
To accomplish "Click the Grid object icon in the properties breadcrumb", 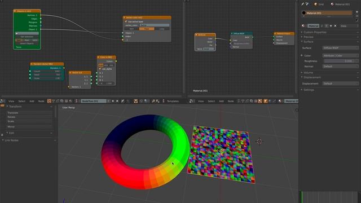I will click(x=316, y=4).
